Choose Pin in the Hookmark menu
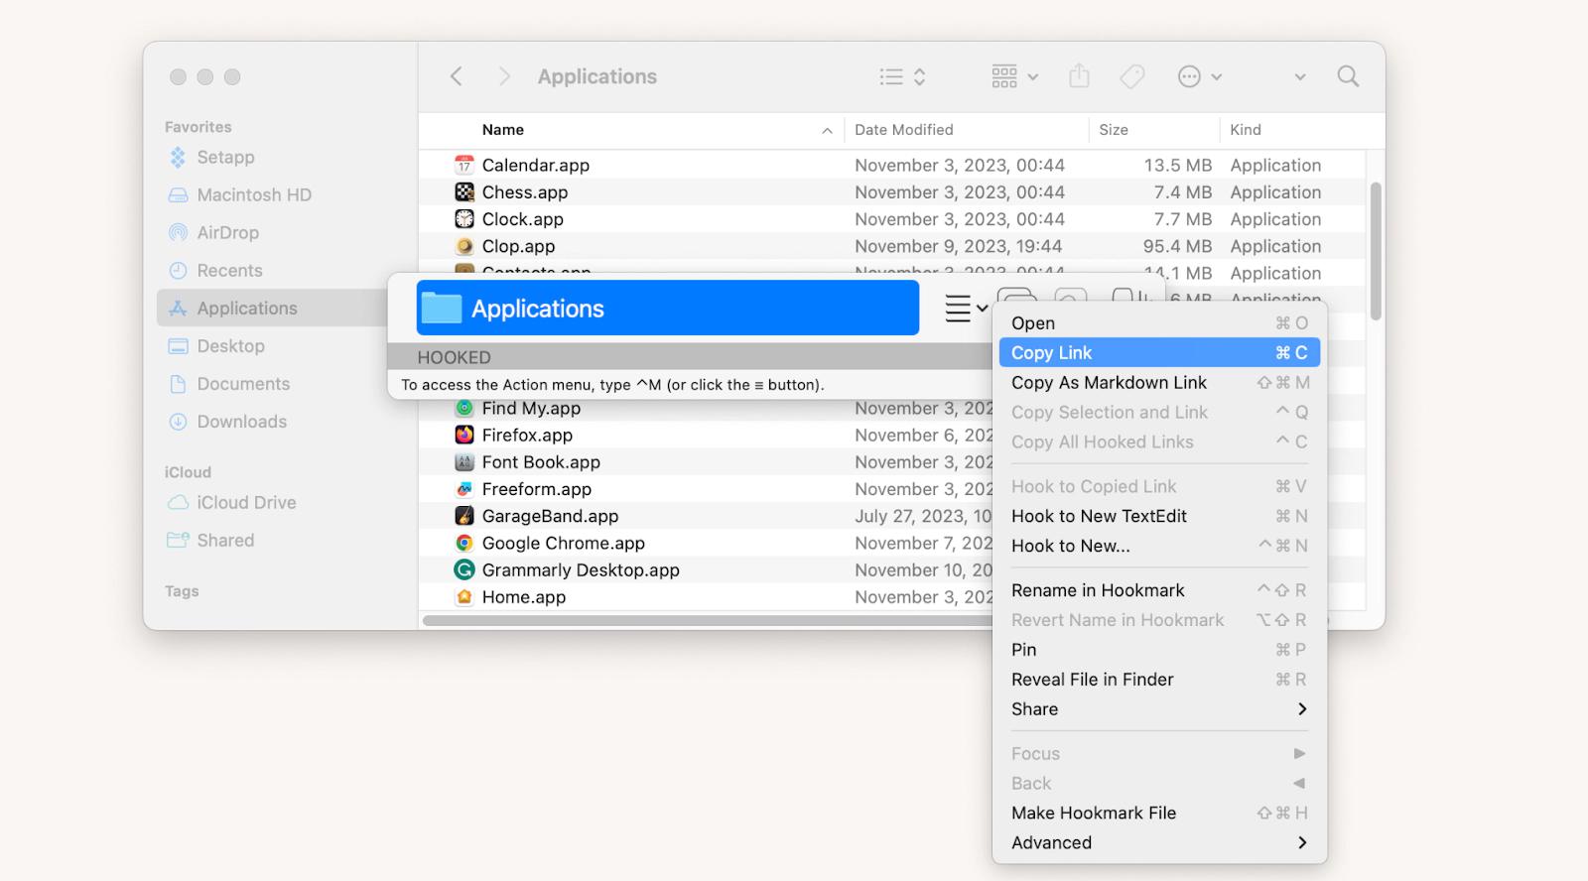The height and width of the screenshot is (881, 1588). (x=1159, y=650)
